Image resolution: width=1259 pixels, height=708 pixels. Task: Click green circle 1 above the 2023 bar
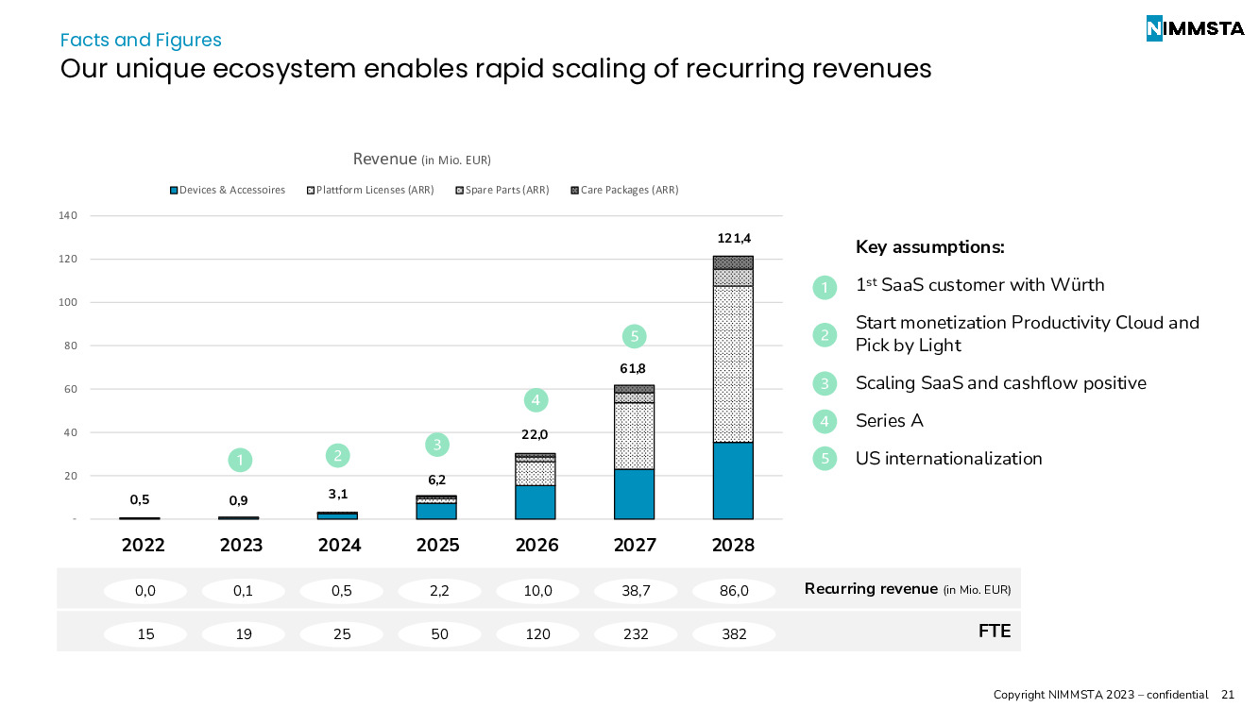[240, 460]
